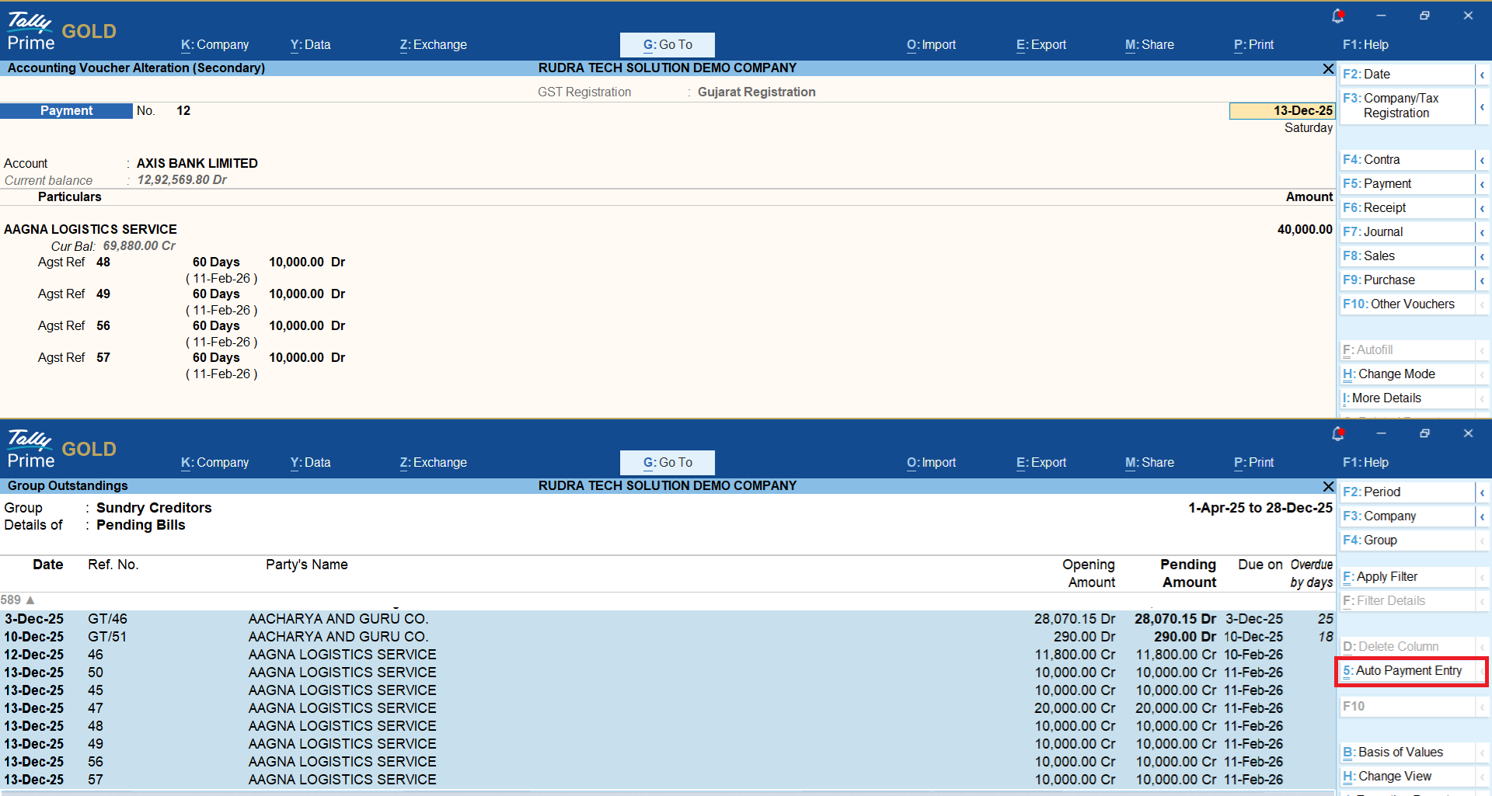Expand the chevron beside F5: Payment

coord(1482,185)
